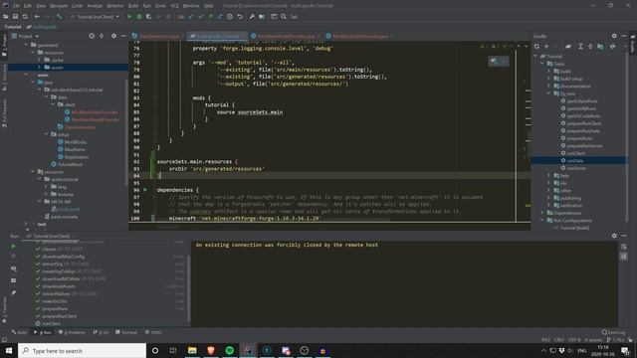Image resolution: width=637 pixels, height=358 pixels.
Task: Click the taskbar search box 'Type here to search'
Action: pyautogui.click(x=82, y=350)
